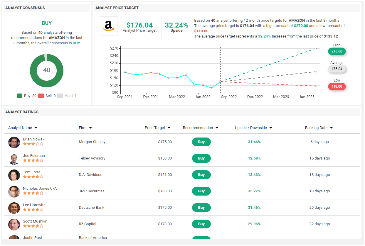Click the 35.22% upside cell
Screen dimensions: 365x246
pyautogui.click(x=254, y=191)
